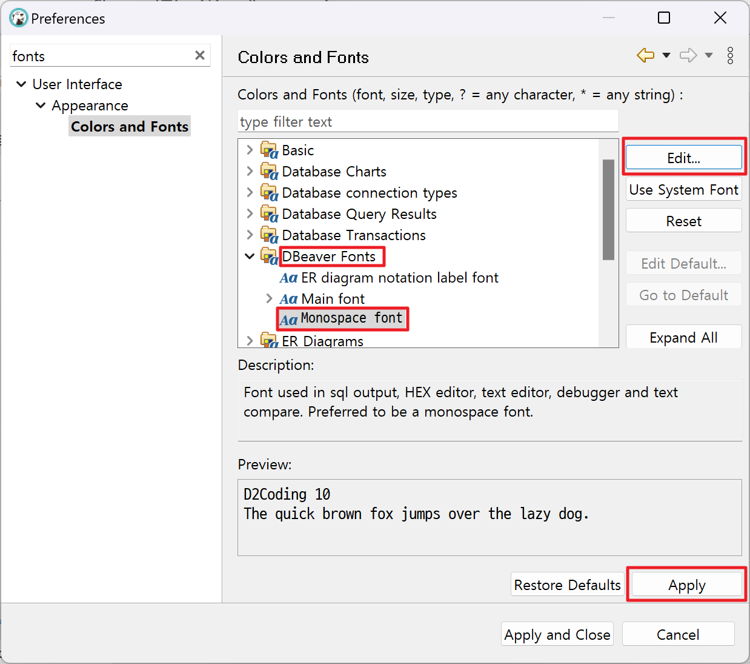Click the font preview text box

click(489, 517)
